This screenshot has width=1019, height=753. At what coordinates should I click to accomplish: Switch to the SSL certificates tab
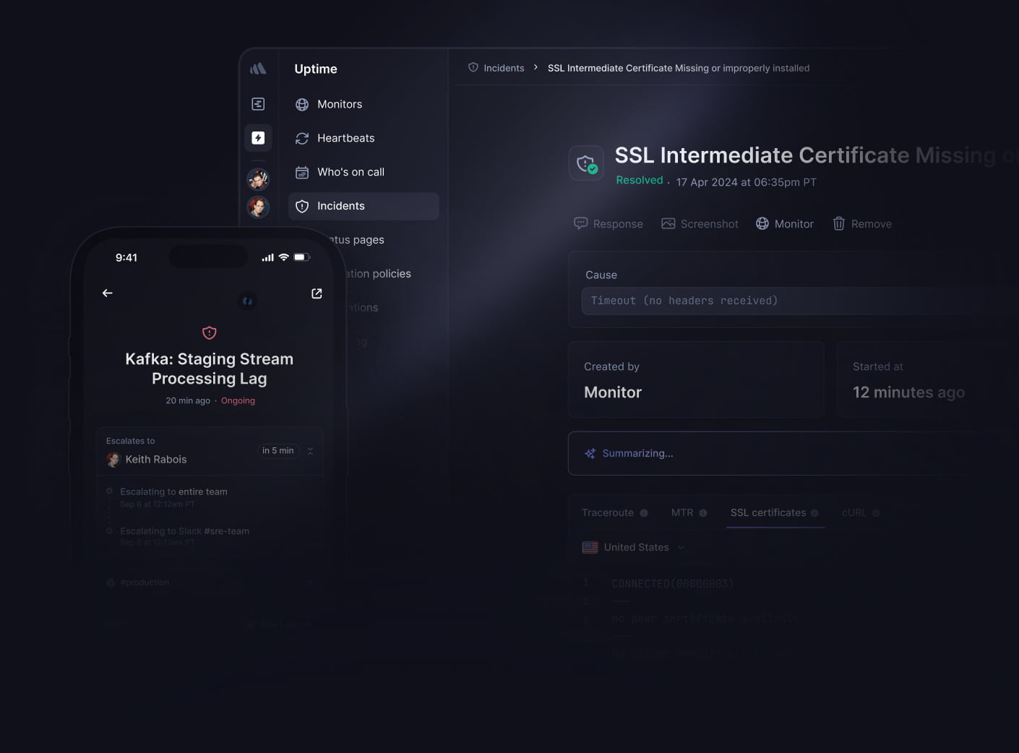coord(768,512)
